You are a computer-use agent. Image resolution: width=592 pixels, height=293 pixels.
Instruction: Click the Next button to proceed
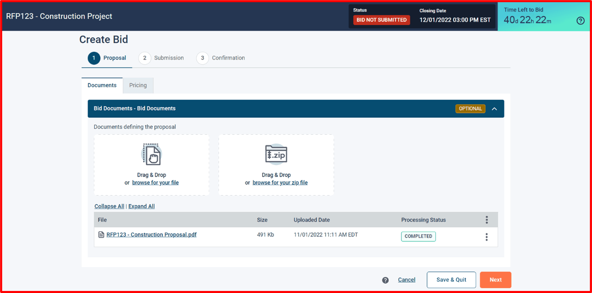pyautogui.click(x=495, y=279)
